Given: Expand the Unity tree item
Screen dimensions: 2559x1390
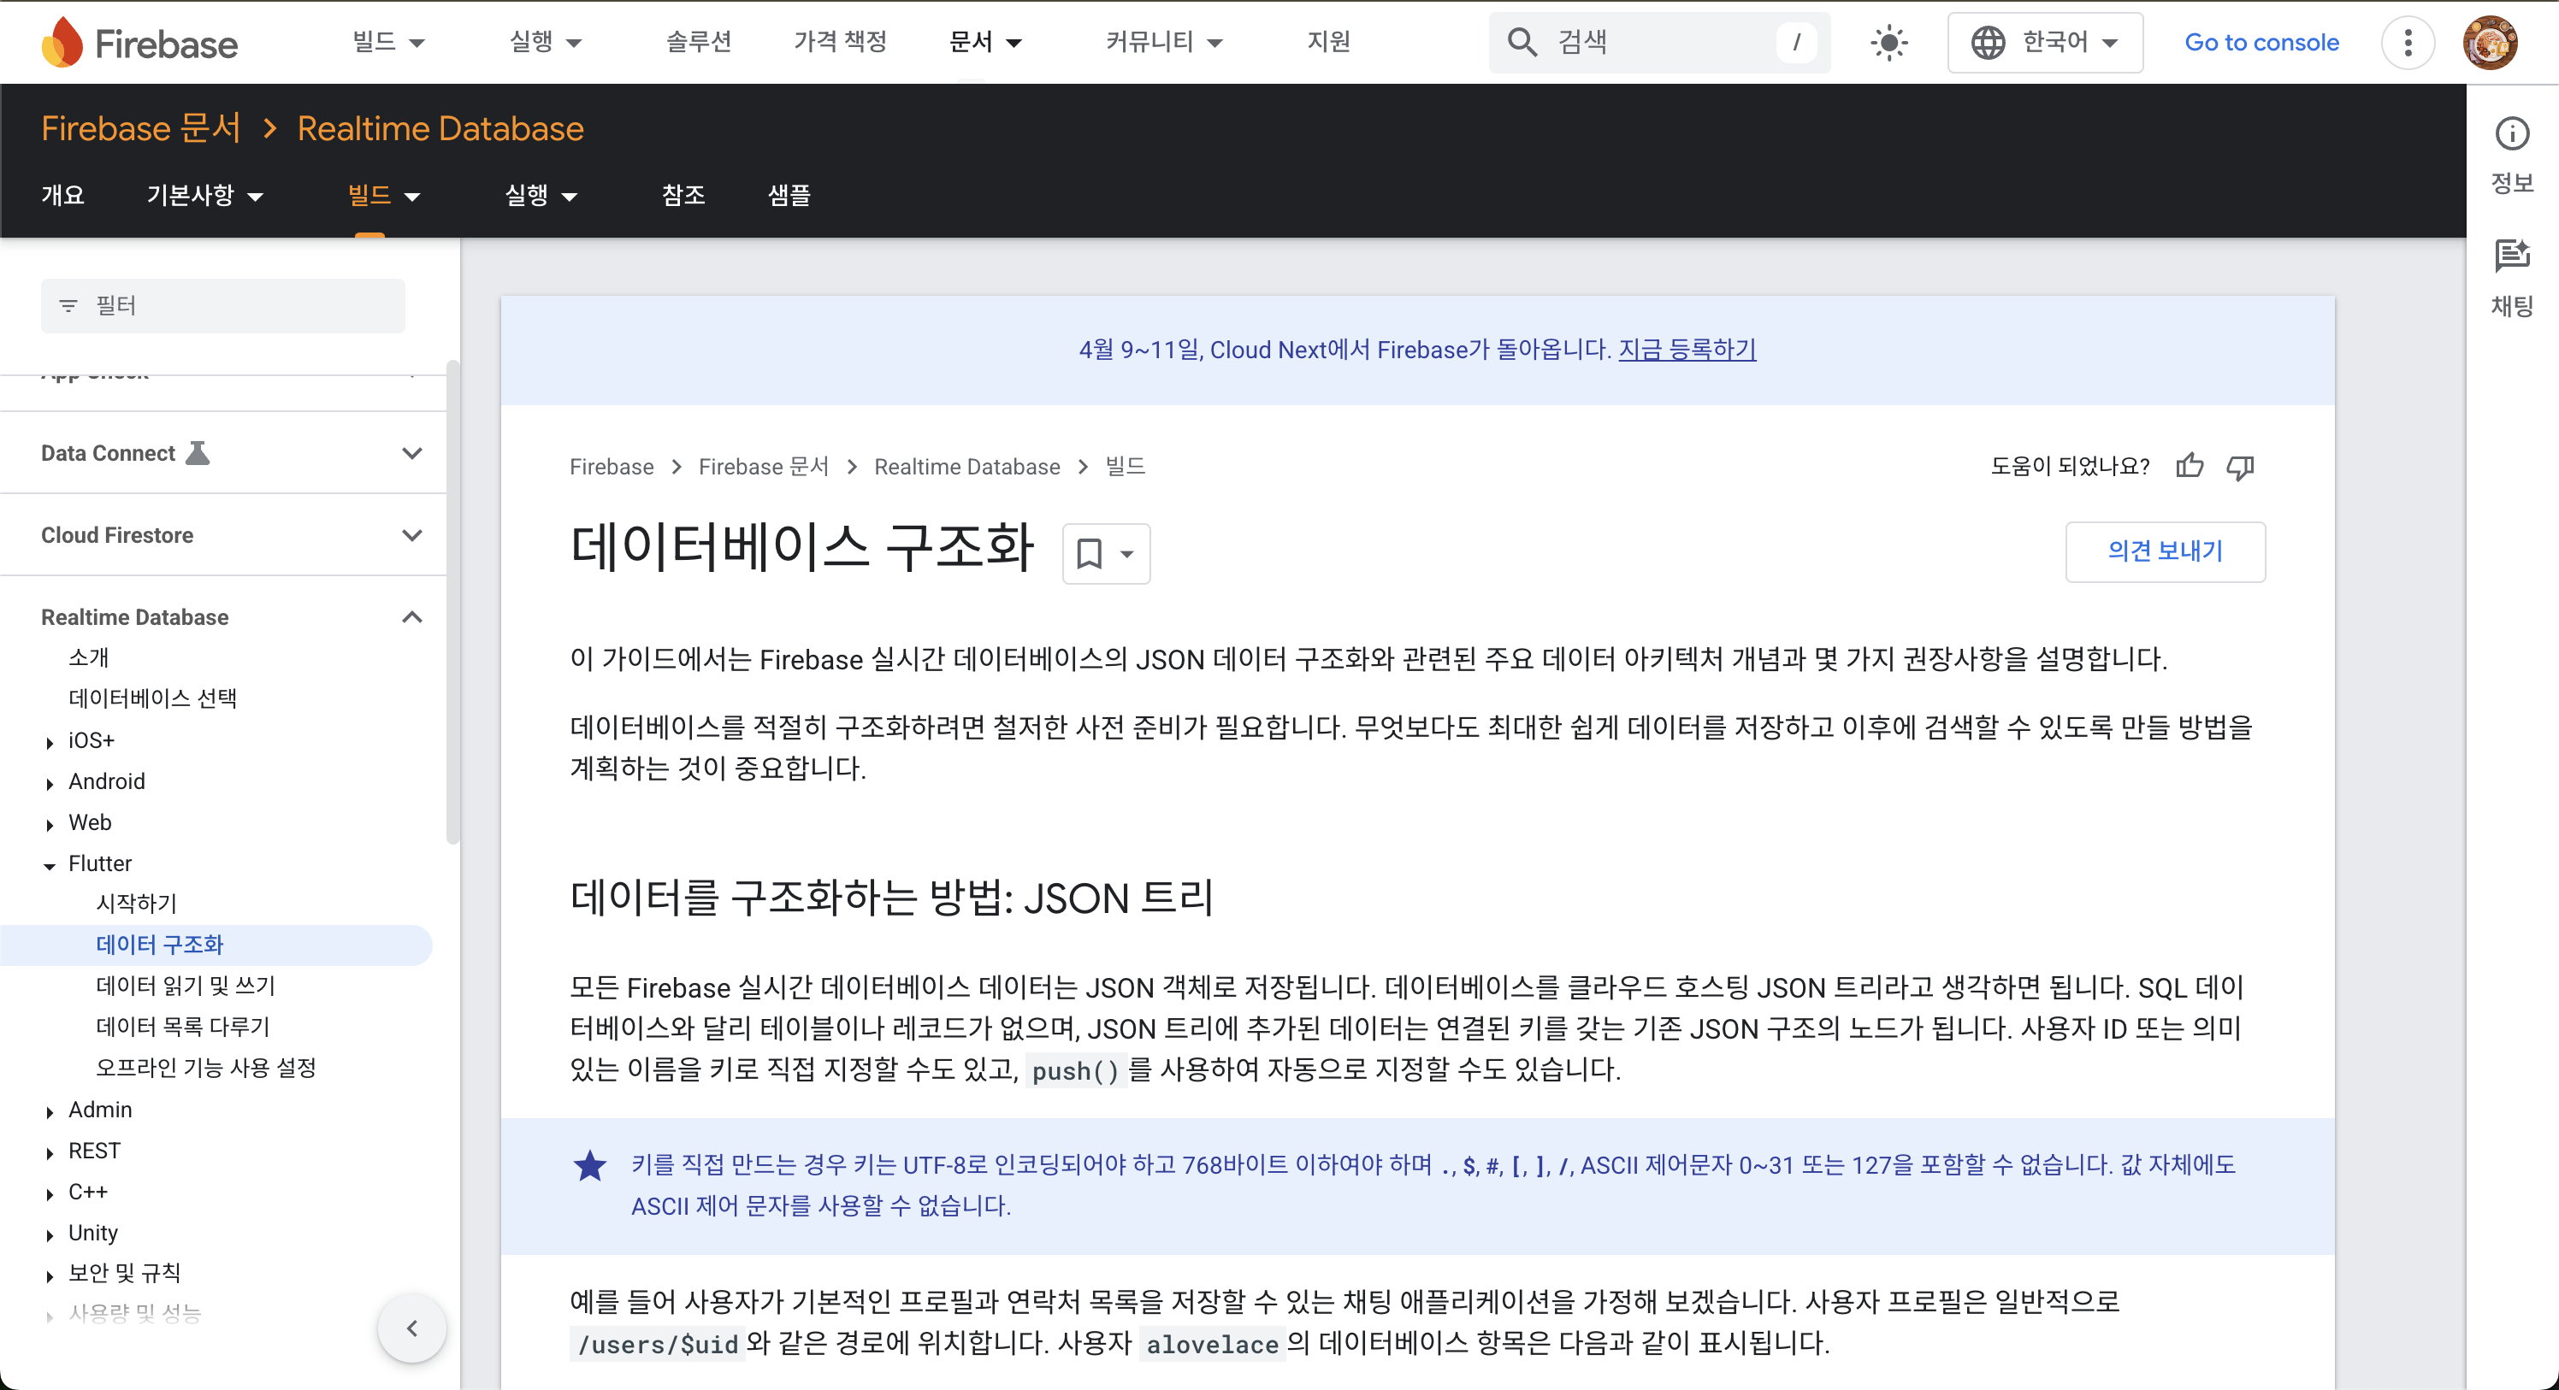Looking at the screenshot, I should point(50,1235).
